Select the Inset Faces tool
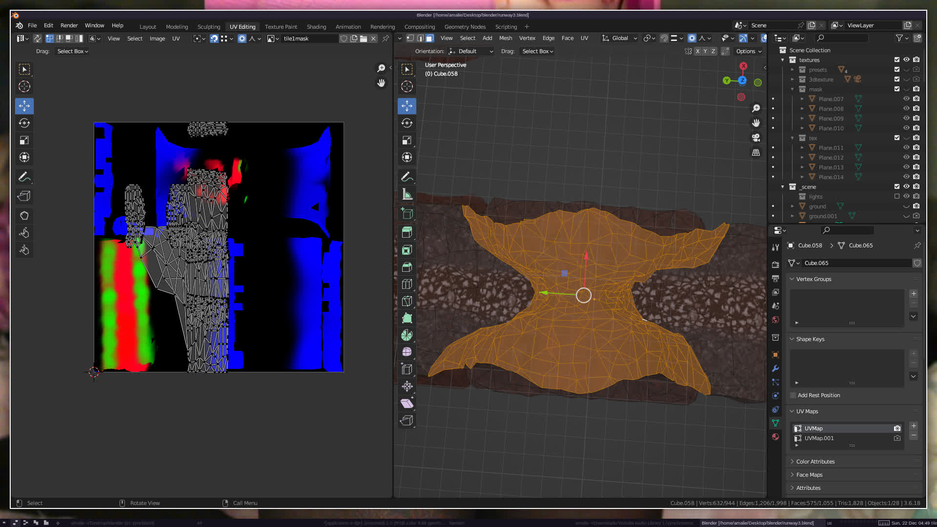Screen dimensions: 937x527 tap(407, 250)
